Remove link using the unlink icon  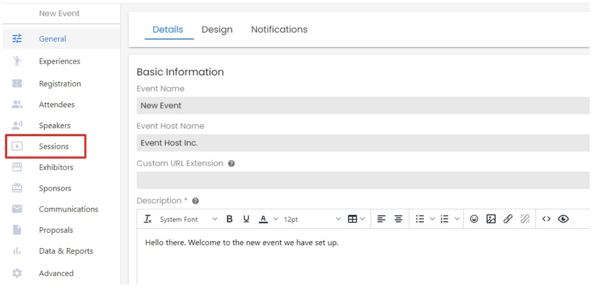[x=525, y=219]
